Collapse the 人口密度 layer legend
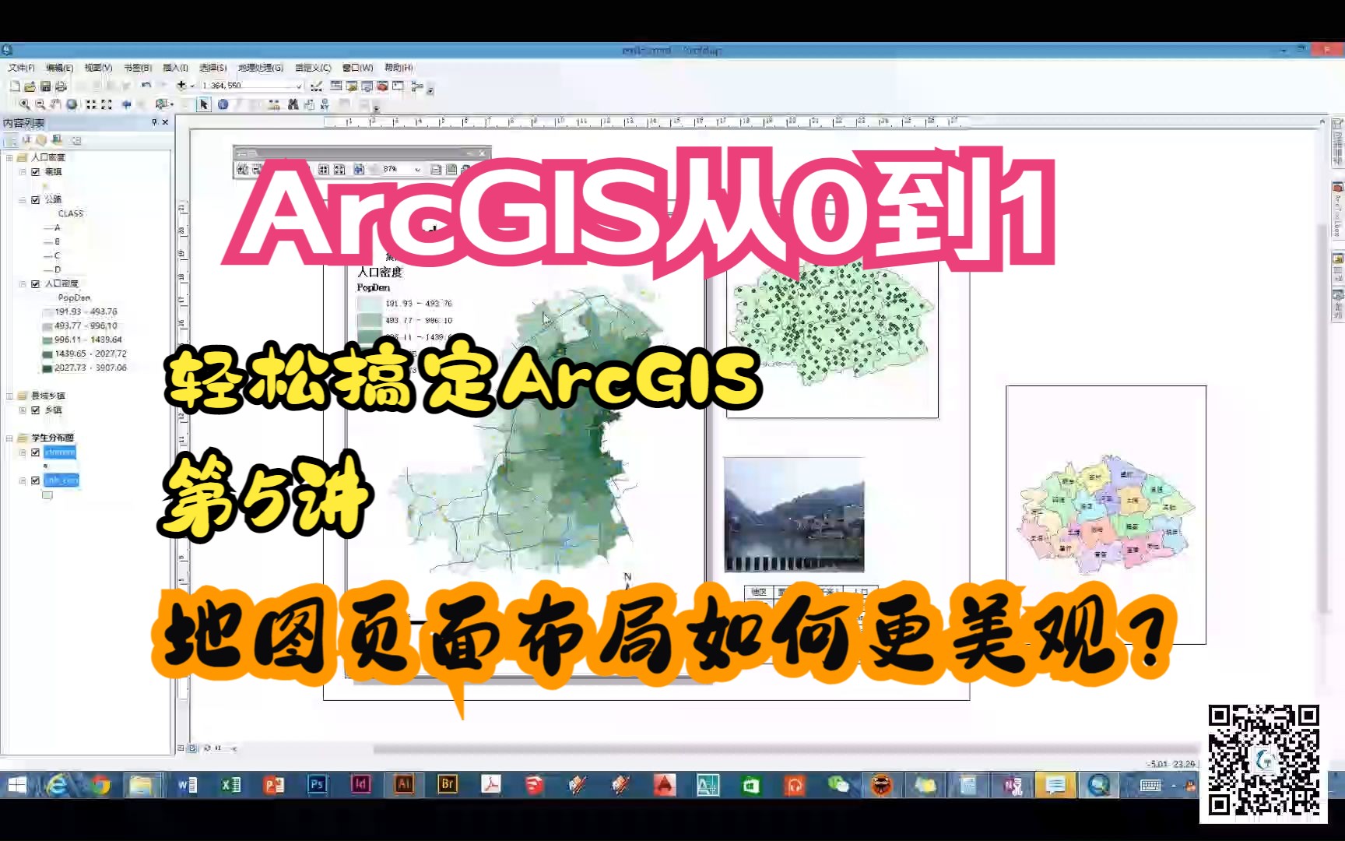 click(23, 283)
